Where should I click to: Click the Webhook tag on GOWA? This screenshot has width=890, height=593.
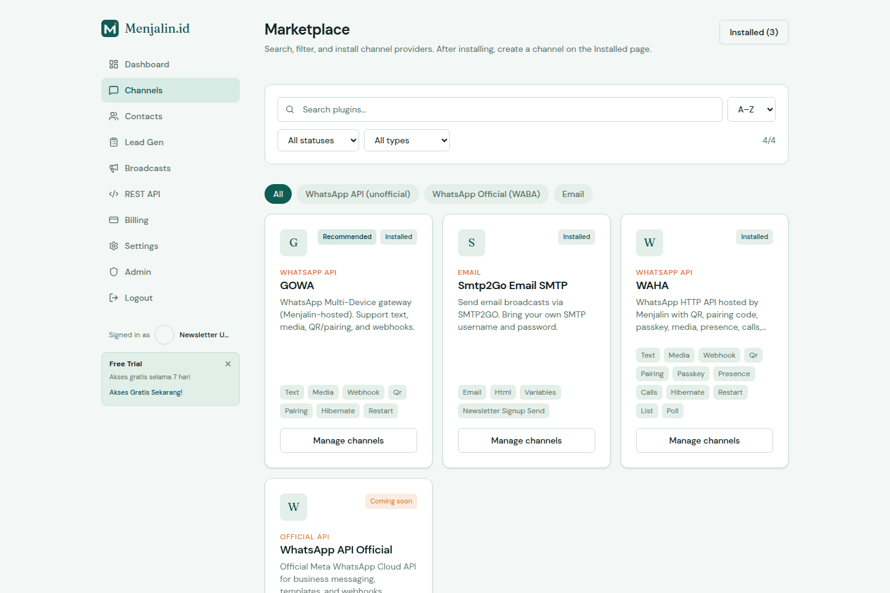363,392
